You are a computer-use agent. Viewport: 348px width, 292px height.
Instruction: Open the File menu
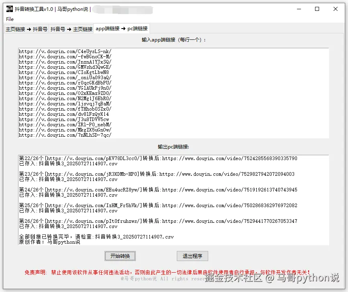click(10, 19)
